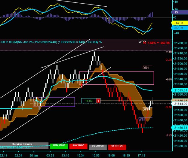Click the WPP pivot level label
188x158 pixels.
point(142,42)
